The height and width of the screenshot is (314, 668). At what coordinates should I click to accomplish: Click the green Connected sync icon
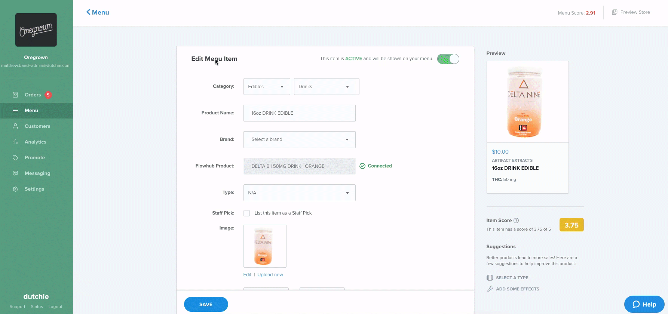pyautogui.click(x=362, y=166)
